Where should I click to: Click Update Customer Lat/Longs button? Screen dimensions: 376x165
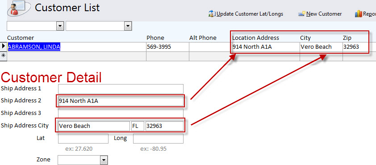[246, 14]
